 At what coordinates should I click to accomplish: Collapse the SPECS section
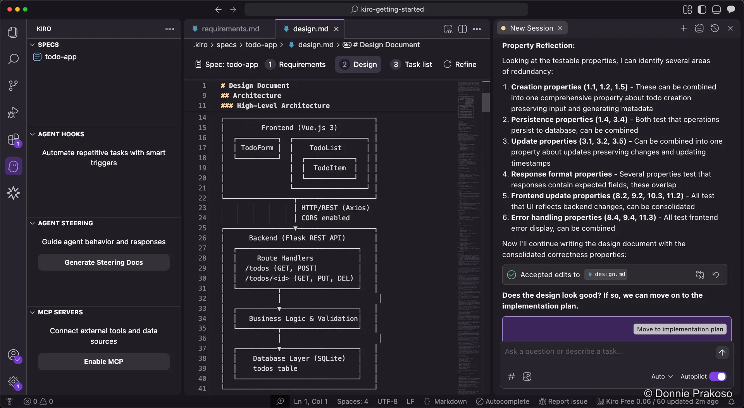[x=33, y=45]
